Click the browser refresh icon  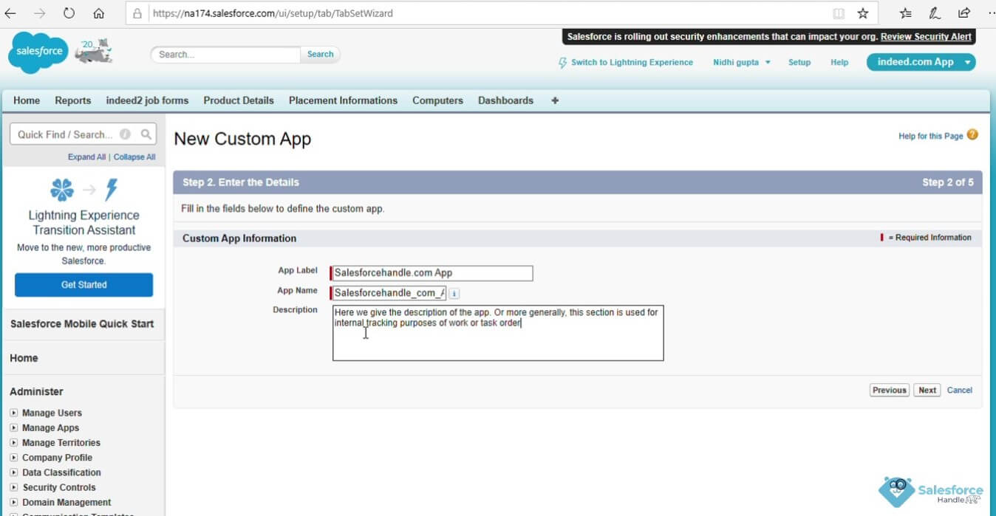66,13
